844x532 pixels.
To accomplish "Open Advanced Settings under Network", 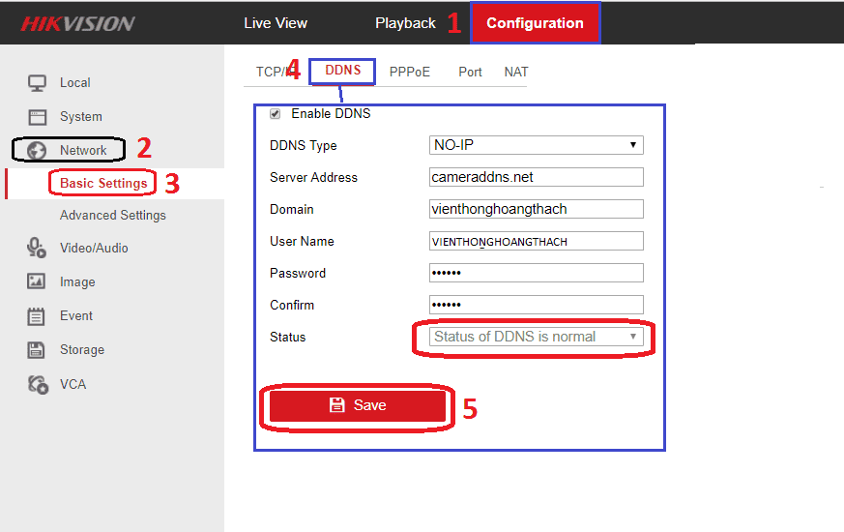I will (x=113, y=216).
